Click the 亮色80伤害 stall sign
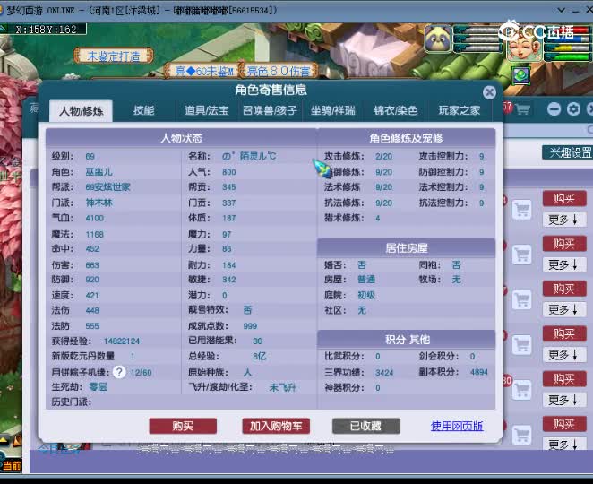This screenshot has width=593, height=484. [x=279, y=71]
